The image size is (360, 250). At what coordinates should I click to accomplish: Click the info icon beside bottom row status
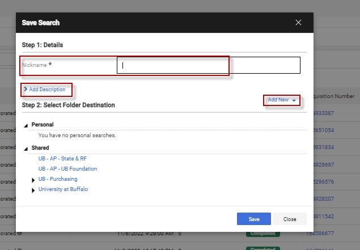point(19,233)
